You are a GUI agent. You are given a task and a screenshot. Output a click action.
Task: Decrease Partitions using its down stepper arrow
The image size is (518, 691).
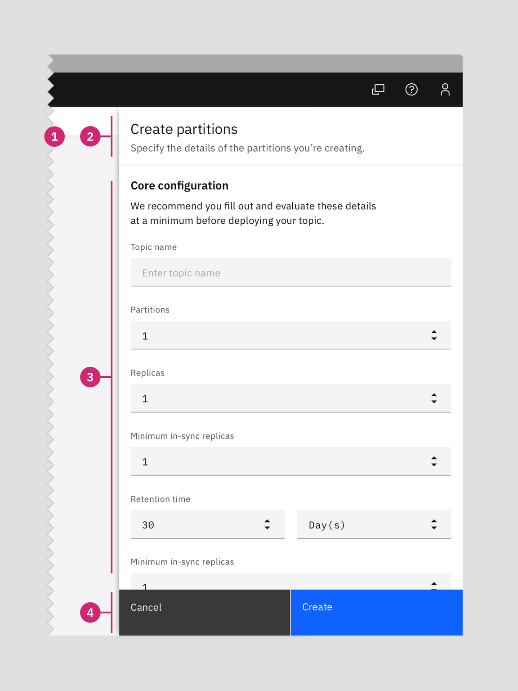[434, 338]
